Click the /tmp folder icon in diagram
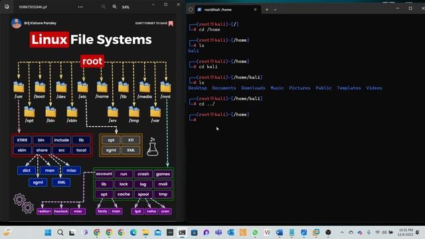 tap(134, 112)
